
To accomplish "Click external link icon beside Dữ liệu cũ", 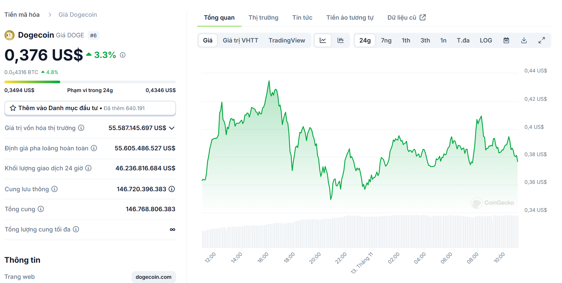I will tap(423, 17).
